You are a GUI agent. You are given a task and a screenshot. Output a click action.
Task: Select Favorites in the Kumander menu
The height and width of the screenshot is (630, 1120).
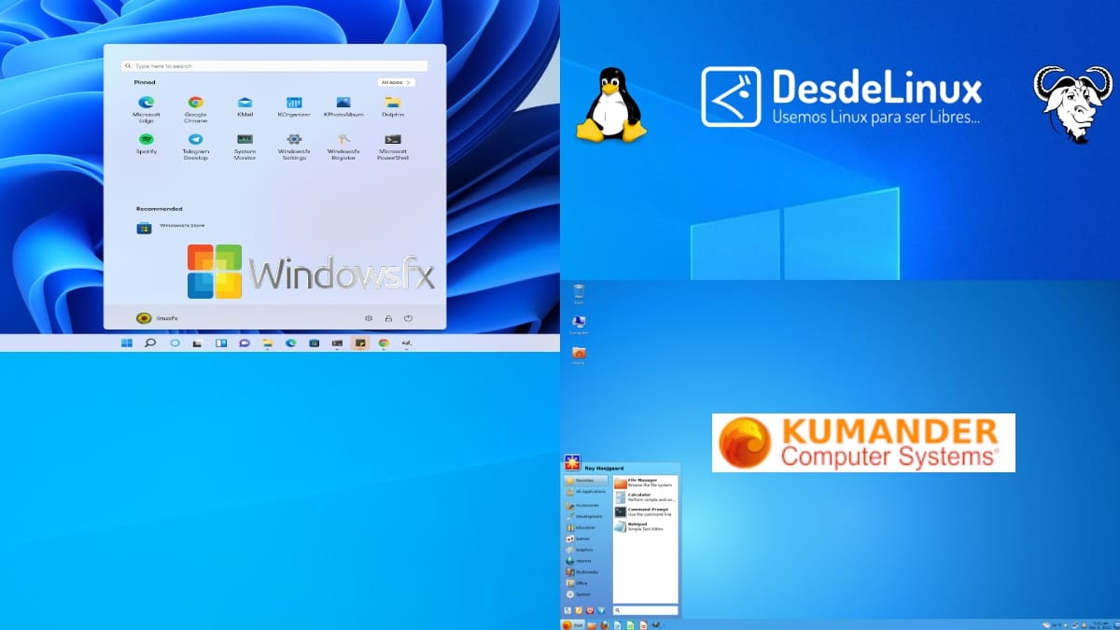[x=586, y=480]
